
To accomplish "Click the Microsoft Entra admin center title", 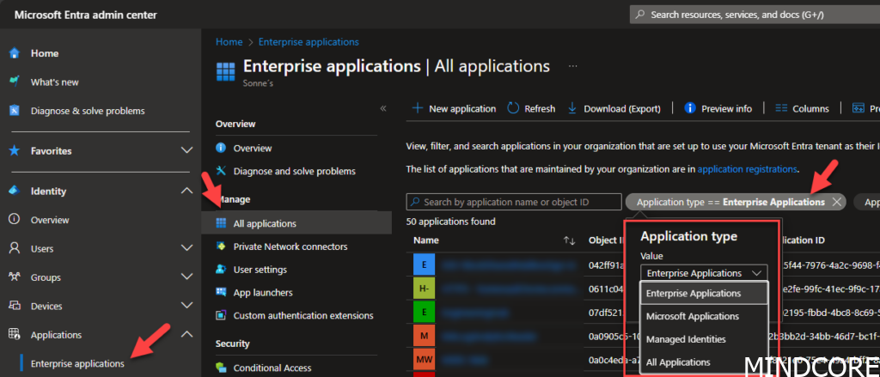I will 85,15.
